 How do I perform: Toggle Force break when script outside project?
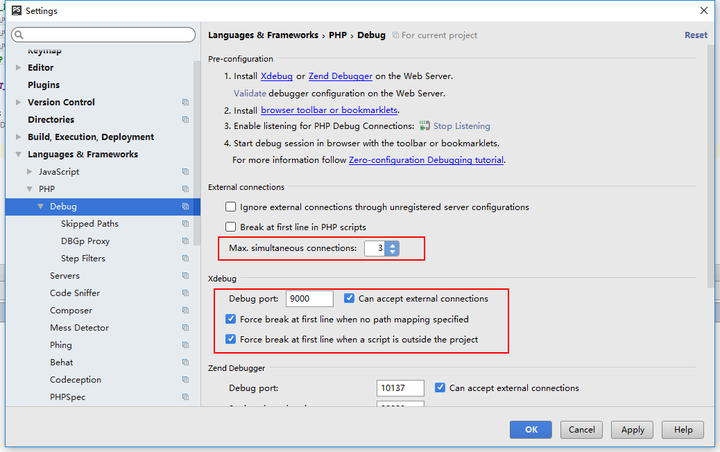(230, 339)
